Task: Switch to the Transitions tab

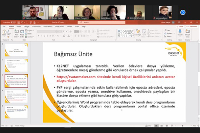Action: click(36, 27)
